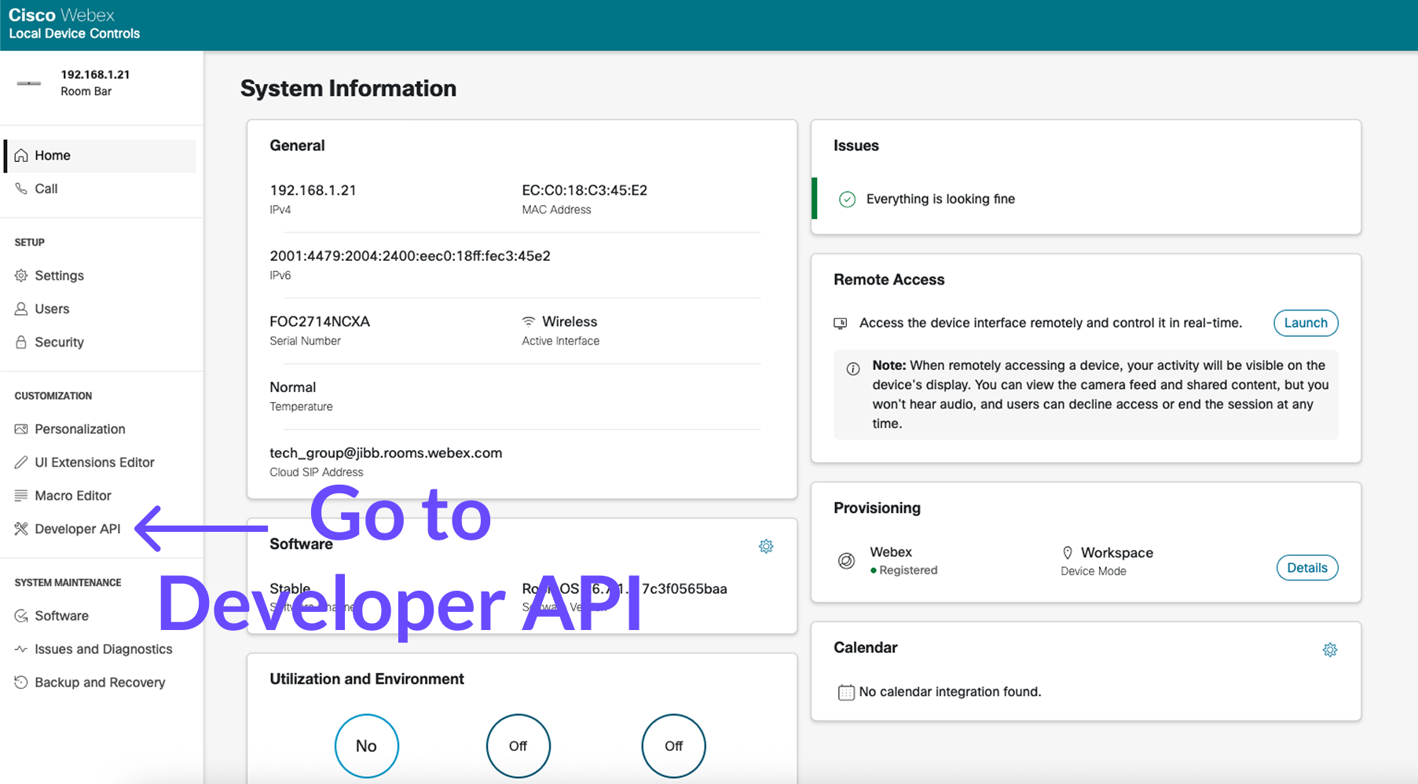Select serial number FOC2714NCXA
The height and width of the screenshot is (784, 1418).
tap(320, 321)
